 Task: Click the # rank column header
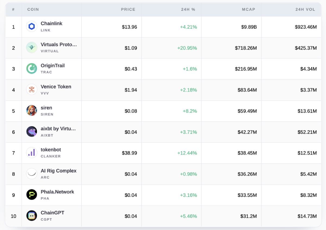(x=13, y=9)
